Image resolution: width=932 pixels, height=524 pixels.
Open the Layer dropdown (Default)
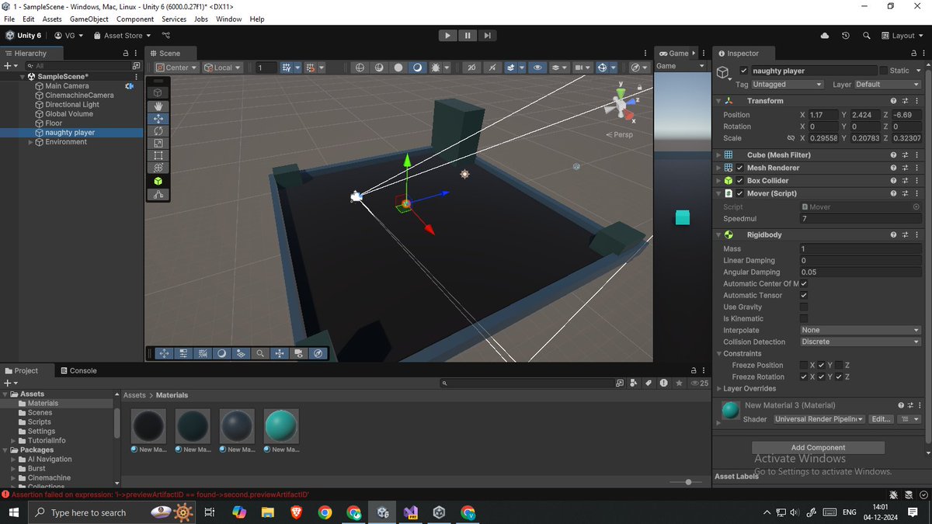888,84
